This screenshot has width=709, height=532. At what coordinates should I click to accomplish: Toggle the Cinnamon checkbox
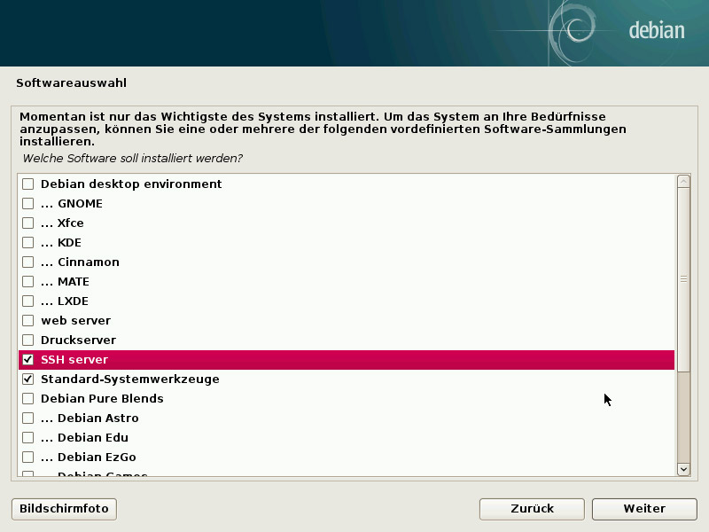tap(28, 262)
